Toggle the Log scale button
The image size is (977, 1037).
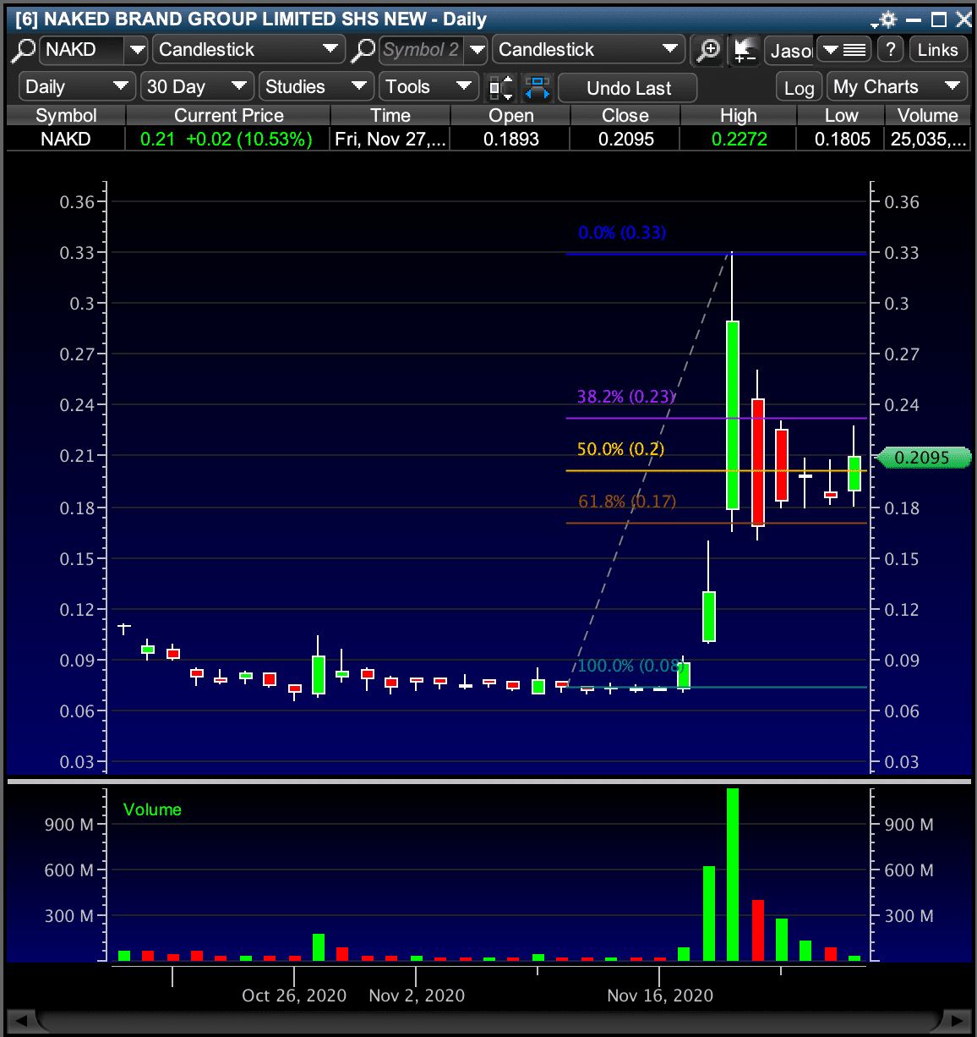[x=799, y=88]
